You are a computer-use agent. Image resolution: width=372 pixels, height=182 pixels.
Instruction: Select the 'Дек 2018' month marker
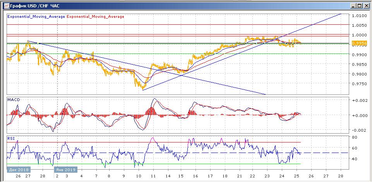19,170
